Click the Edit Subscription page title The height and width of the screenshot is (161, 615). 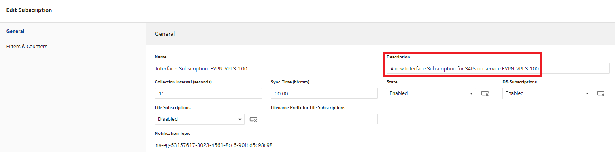(29, 10)
